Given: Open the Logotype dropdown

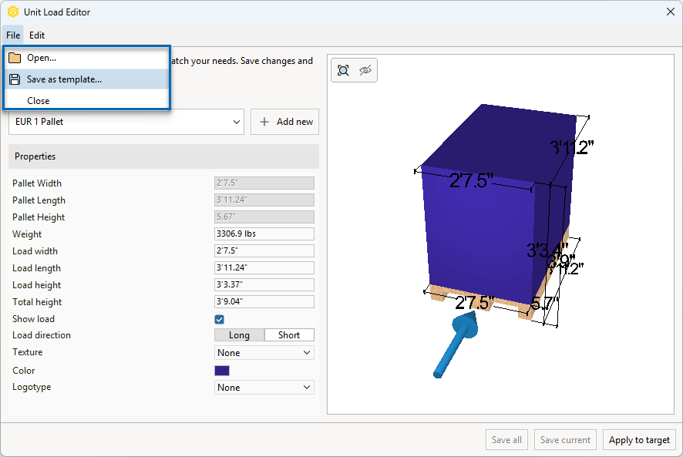Looking at the screenshot, I should coord(264,388).
